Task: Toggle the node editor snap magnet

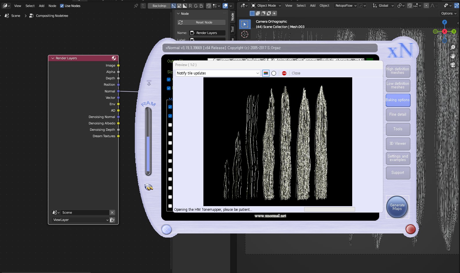Action: click(209, 6)
